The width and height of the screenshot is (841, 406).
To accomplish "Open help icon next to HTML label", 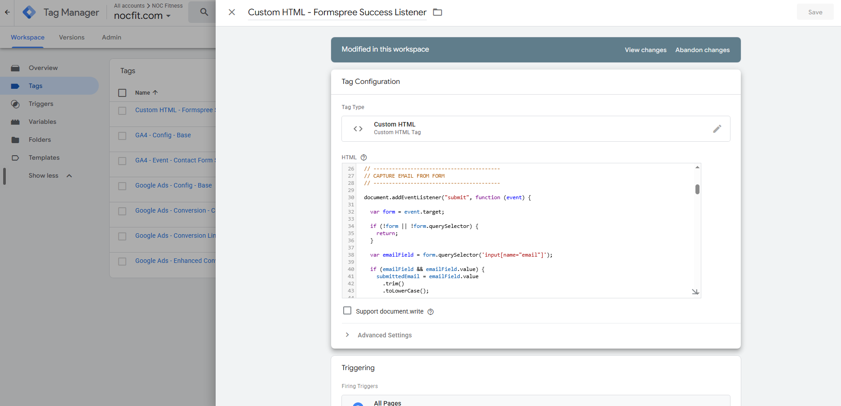I will click(x=364, y=157).
